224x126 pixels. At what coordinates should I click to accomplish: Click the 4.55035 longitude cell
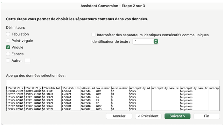click(x=66, y=109)
